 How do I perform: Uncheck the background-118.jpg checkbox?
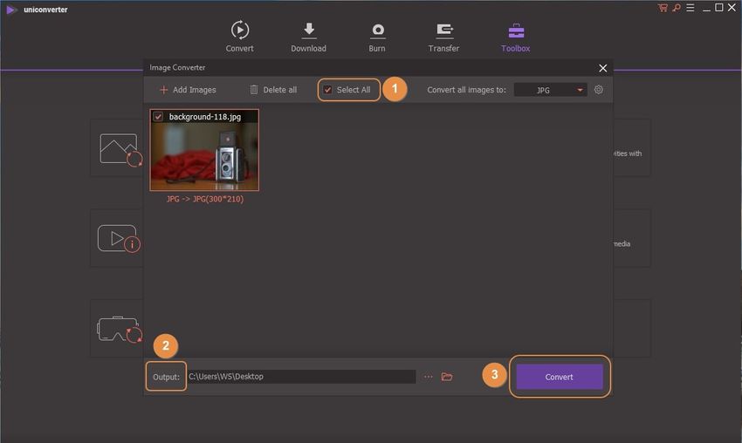tap(158, 116)
